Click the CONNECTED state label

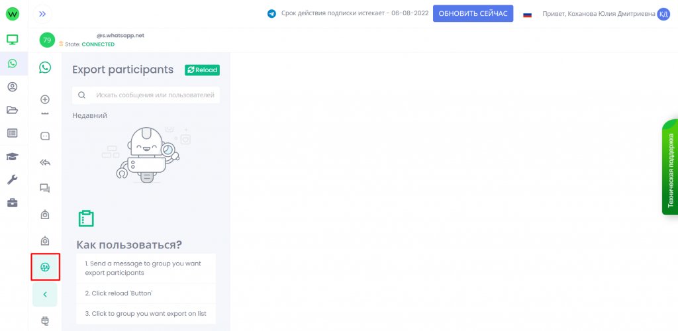coord(98,44)
